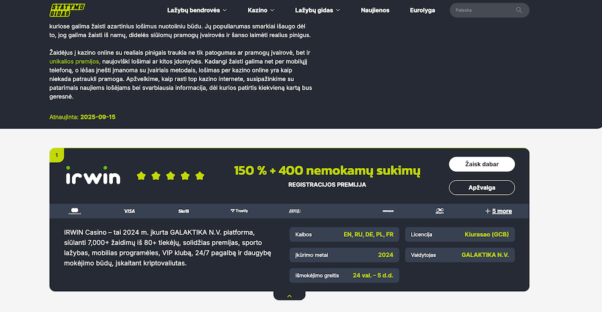Open the Lažybų gidas dropdown

[x=317, y=10]
